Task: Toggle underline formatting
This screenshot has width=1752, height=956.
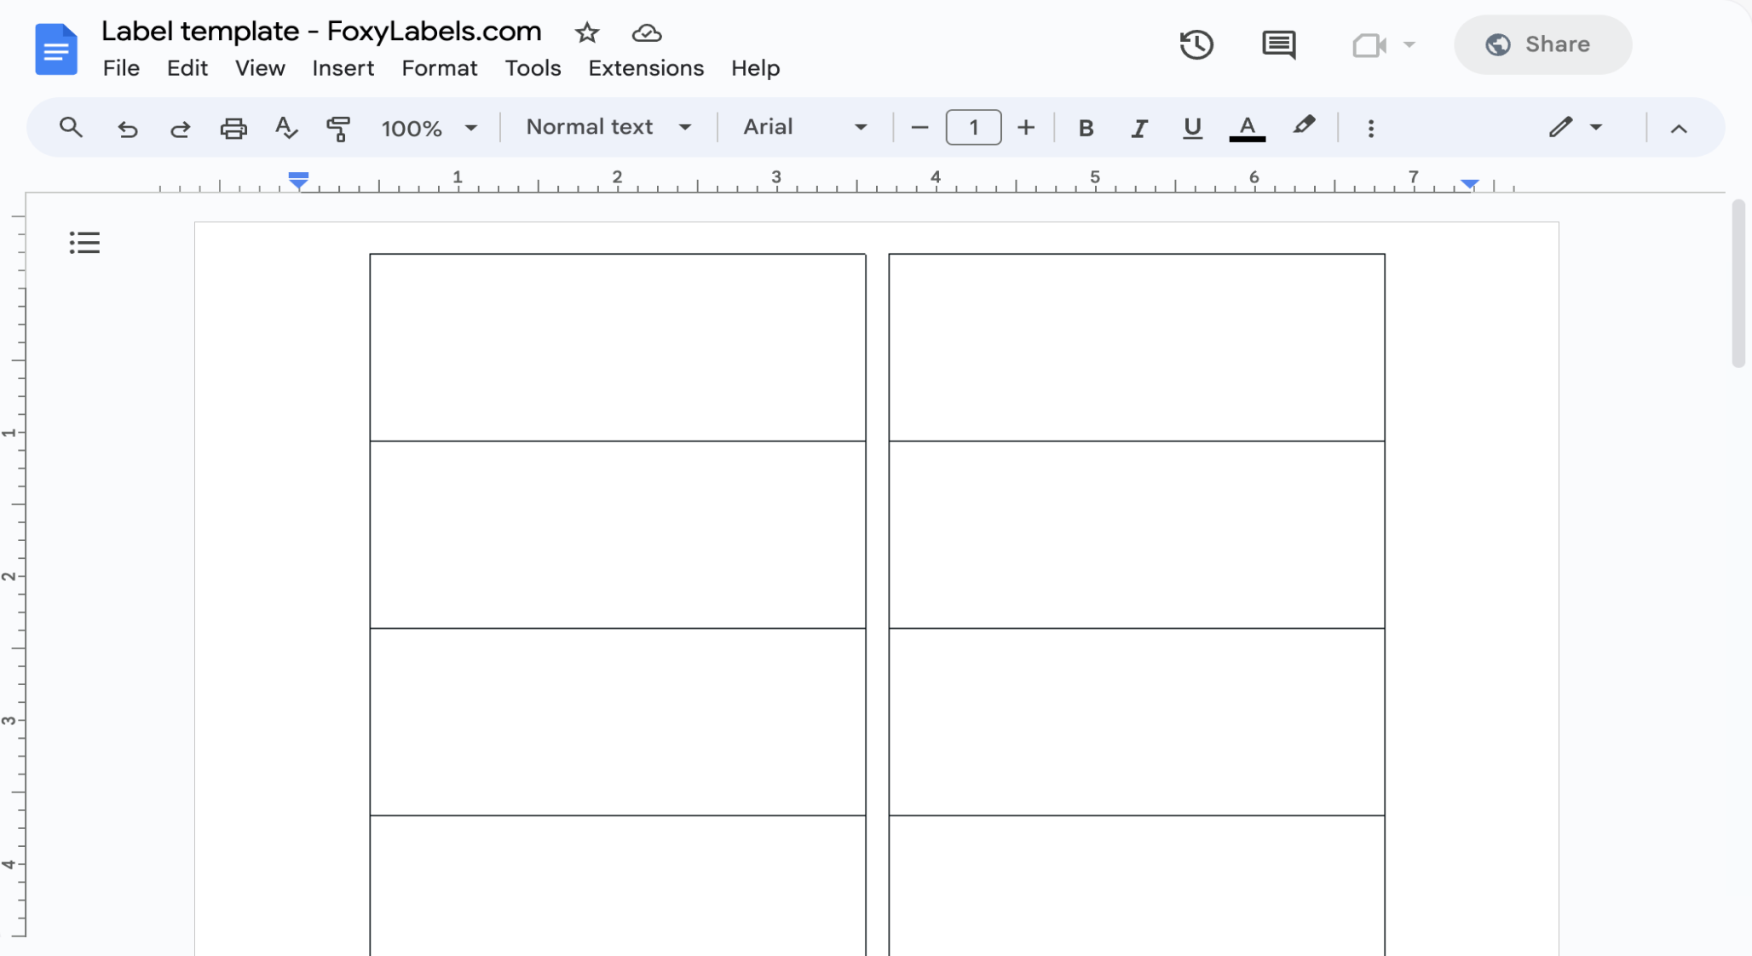Action: tap(1191, 128)
